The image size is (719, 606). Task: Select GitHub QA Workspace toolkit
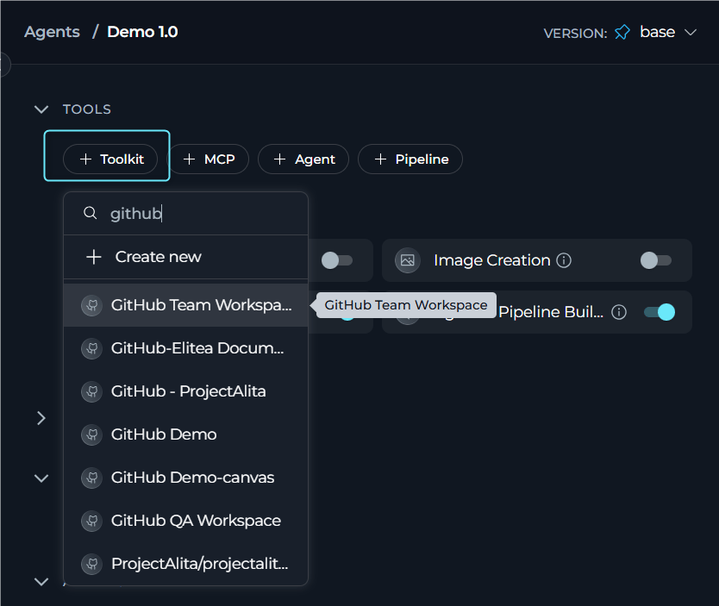tap(185, 521)
